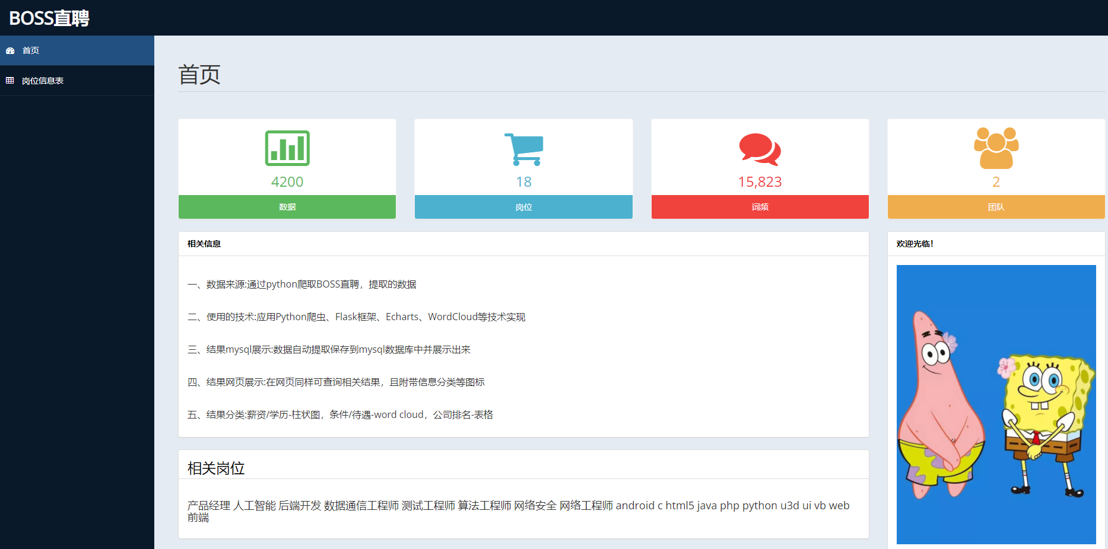The height and width of the screenshot is (549, 1108).
Task: Open the 首页 sidebar menu item
Action: point(77,50)
